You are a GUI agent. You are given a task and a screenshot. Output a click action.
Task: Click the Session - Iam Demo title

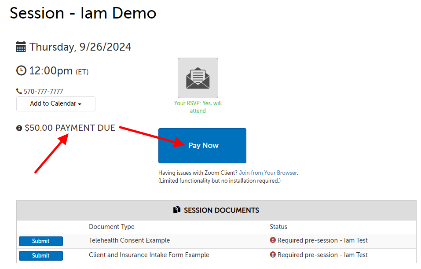coord(83,13)
